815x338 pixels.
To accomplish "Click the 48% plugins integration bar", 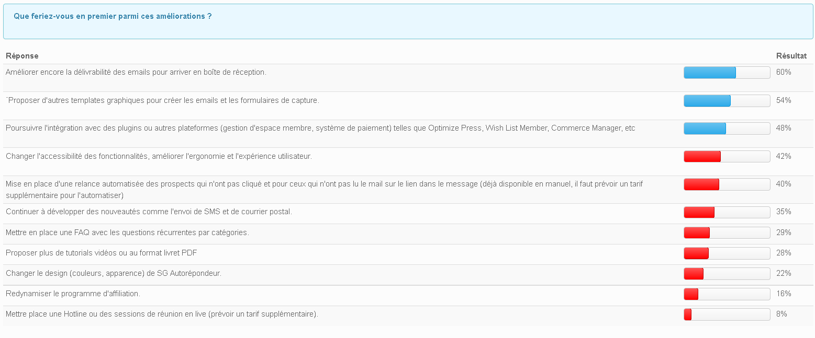I will 727,129.
